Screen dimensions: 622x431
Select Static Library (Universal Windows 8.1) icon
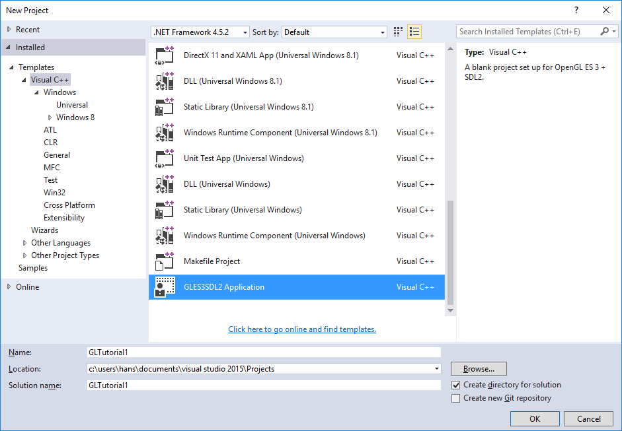point(165,107)
